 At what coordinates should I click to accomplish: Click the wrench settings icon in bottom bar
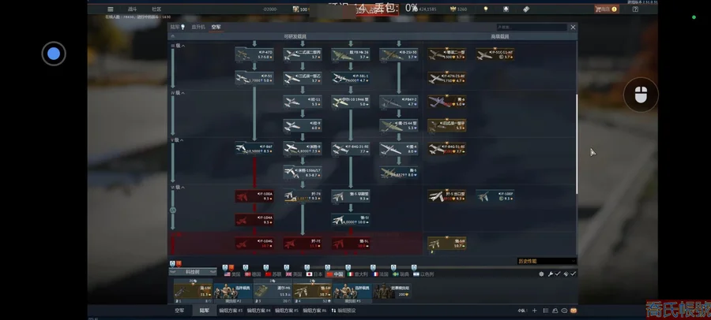pyautogui.click(x=551, y=273)
